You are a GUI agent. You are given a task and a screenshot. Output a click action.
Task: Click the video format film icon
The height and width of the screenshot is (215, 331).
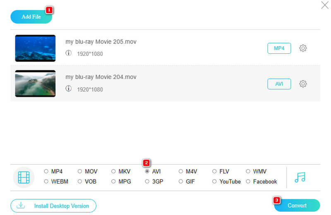point(24,177)
